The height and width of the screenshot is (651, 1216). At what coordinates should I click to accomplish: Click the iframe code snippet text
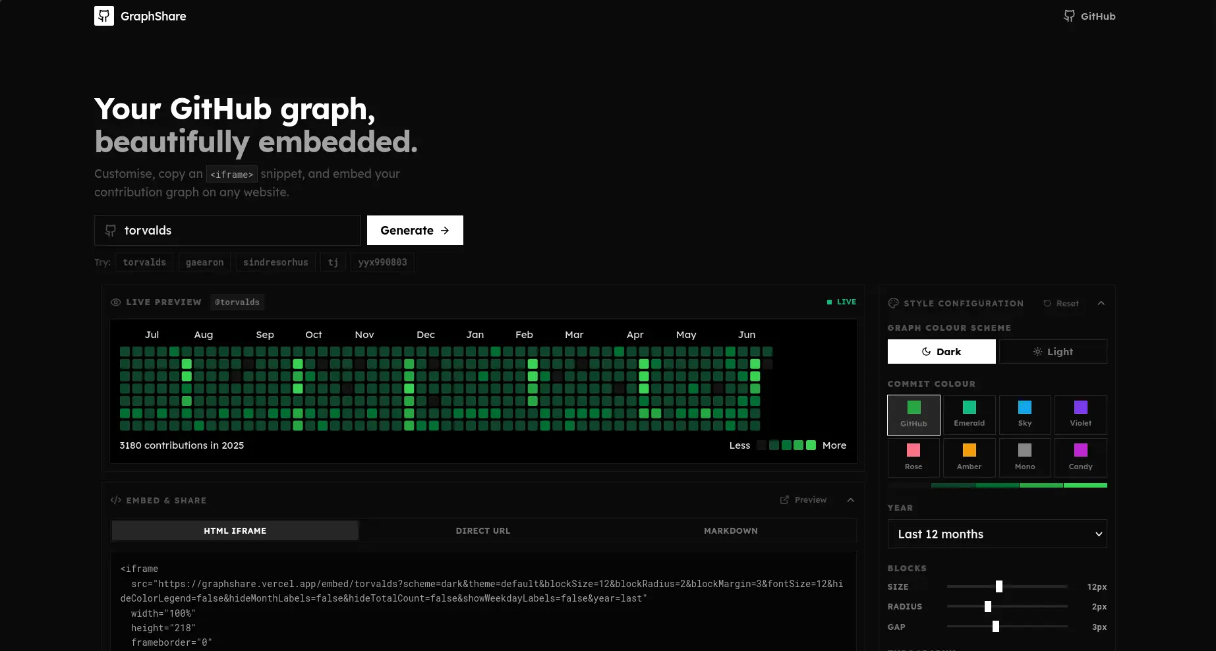(482, 606)
